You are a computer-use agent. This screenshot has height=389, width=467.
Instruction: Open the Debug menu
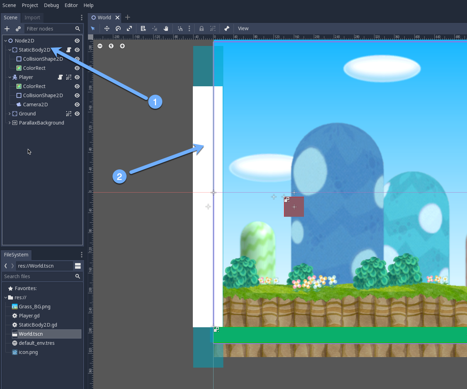[x=52, y=5]
